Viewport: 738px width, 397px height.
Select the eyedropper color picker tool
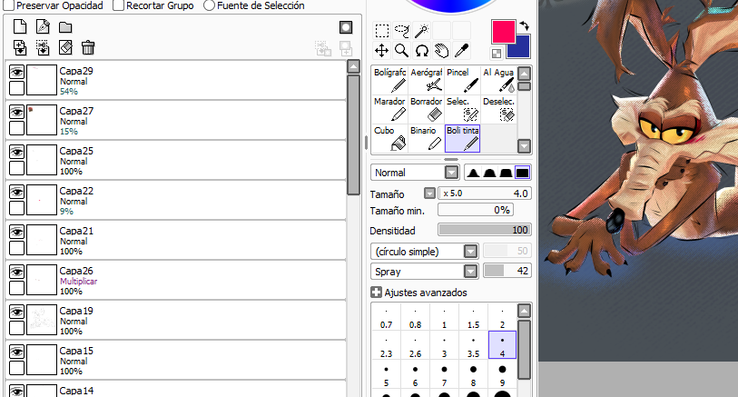461,50
